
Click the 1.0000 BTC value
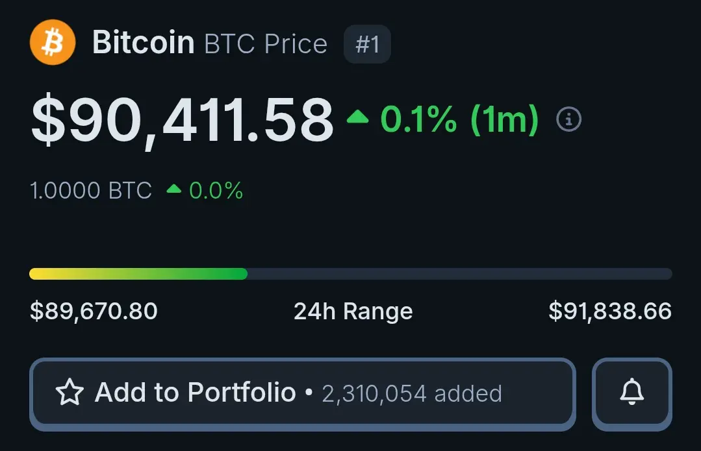pos(91,191)
